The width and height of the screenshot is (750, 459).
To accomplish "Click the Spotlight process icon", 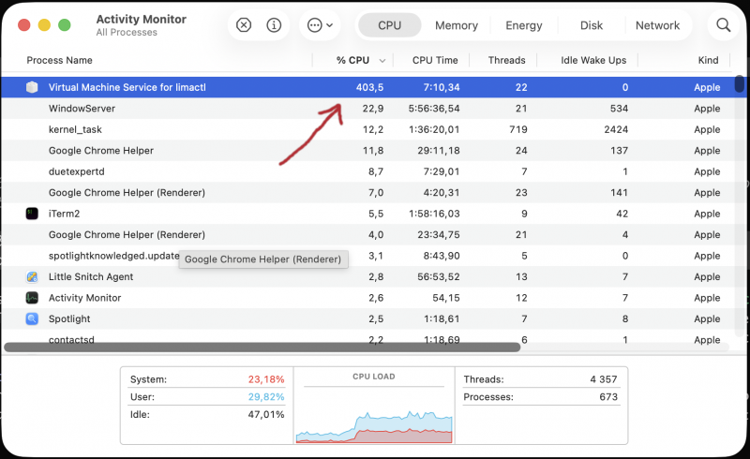I will point(32,318).
